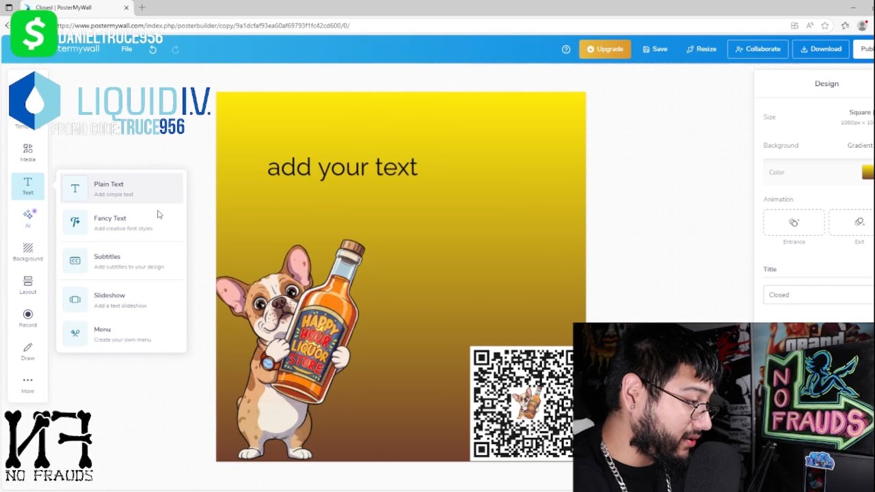
Task: Select the Text tool in sidebar
Action: (27, 186)
